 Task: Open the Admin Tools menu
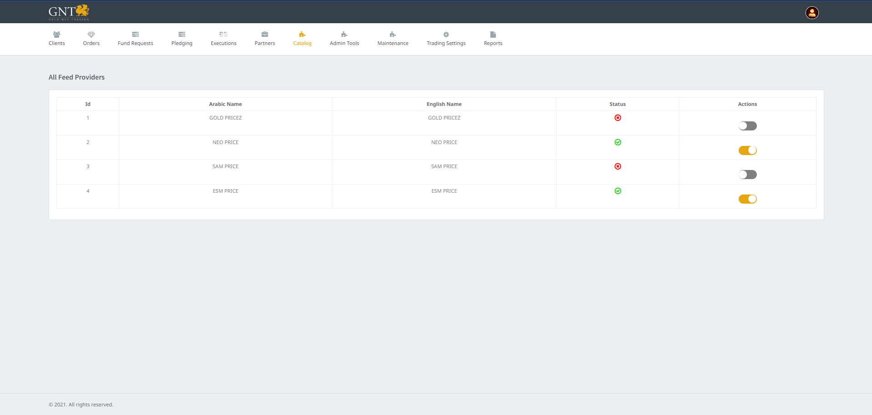344,39
